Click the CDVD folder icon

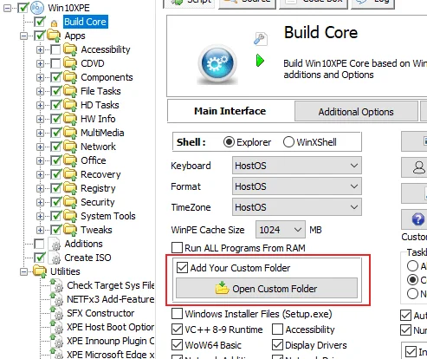coord(70,63)
